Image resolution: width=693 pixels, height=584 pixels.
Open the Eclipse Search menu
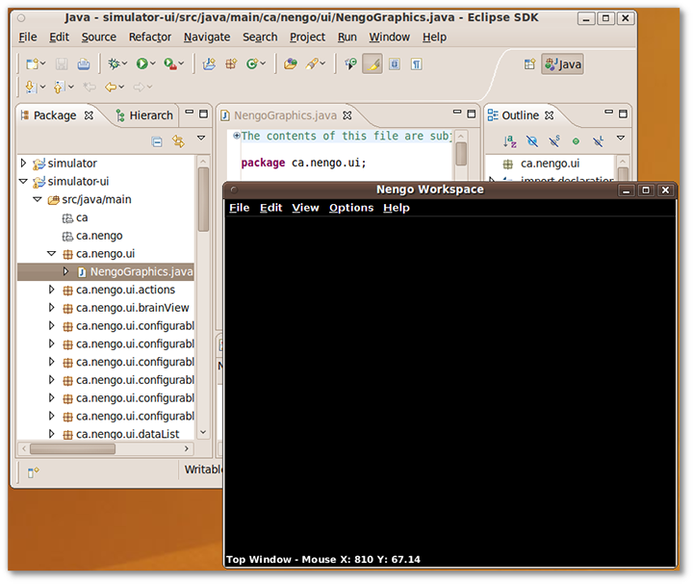click(260, 38)
